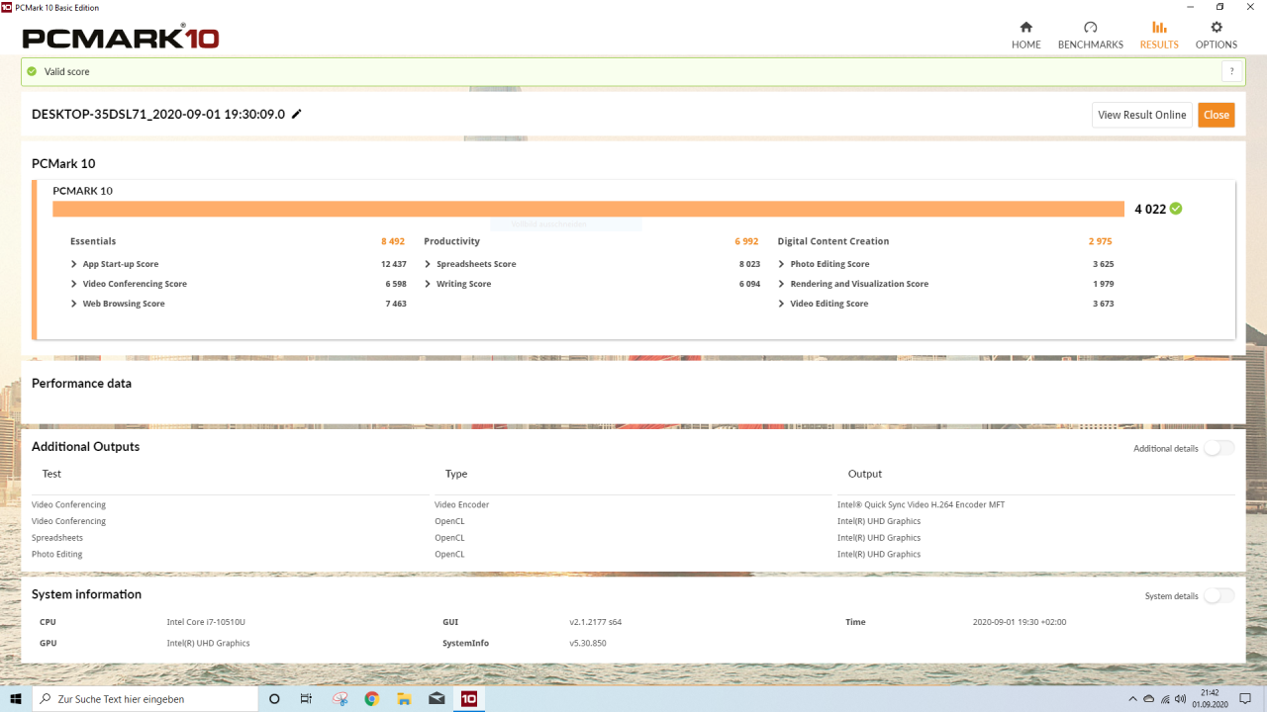Click the Output column header
The image size is (1267, 712).
865,474
